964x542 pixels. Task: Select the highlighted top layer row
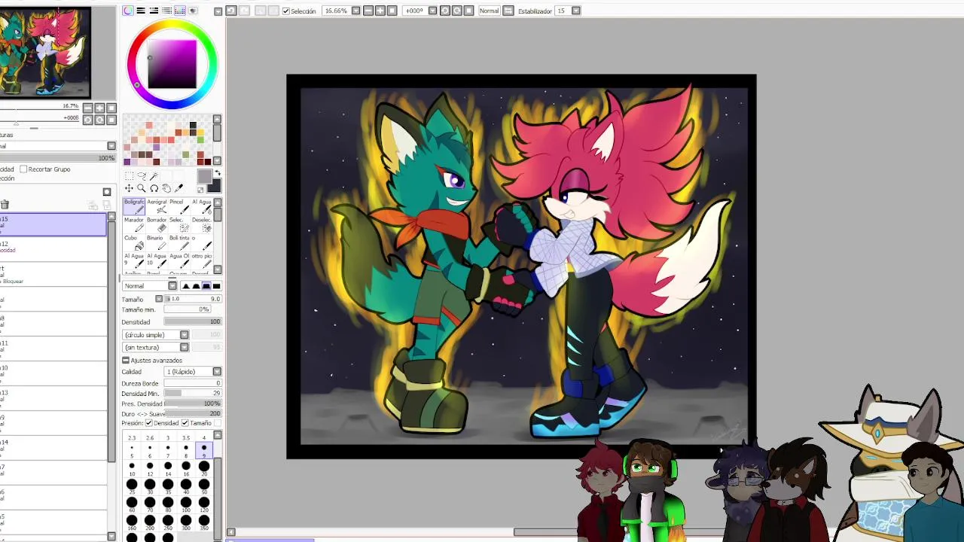(53, 224)
